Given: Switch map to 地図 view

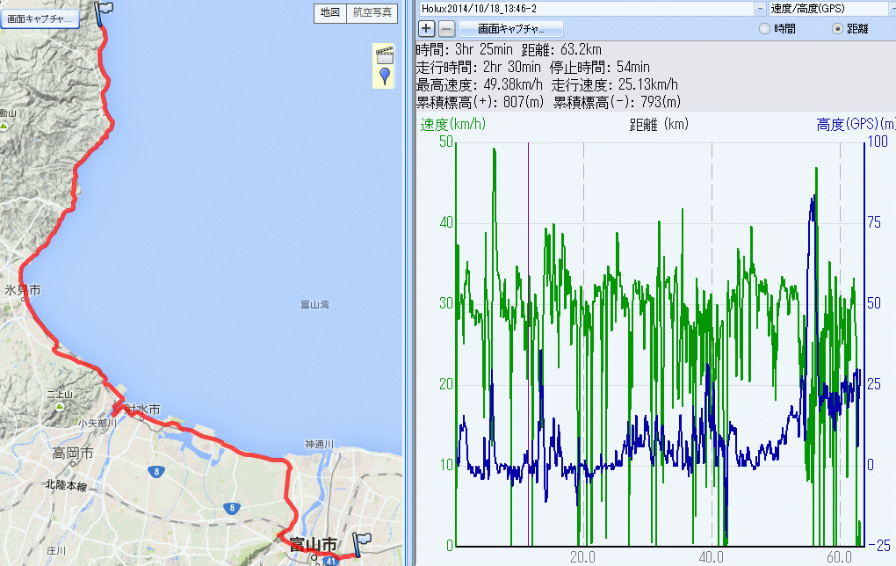Looking at the screenshot, I should 329,12.
